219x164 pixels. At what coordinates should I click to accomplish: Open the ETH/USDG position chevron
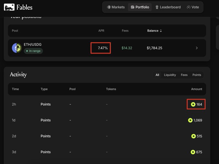pos(197,48)
